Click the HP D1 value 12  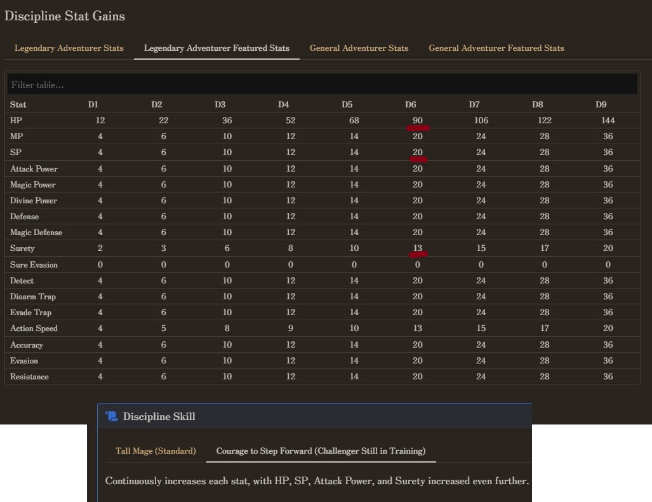coord(100,120)
